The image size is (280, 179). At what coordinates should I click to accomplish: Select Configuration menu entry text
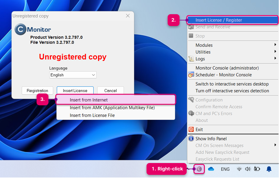pyautogui.click(x=209, y=100)
